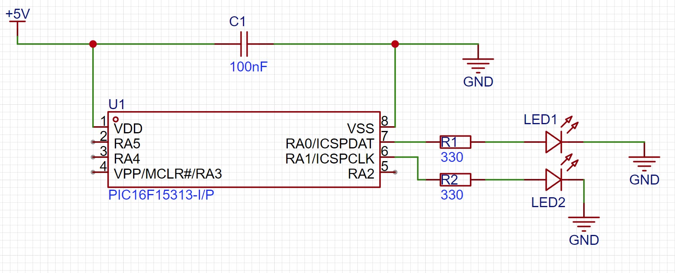
Task: Select the RA1/ICSPCLK pin label
Action: 330,159
